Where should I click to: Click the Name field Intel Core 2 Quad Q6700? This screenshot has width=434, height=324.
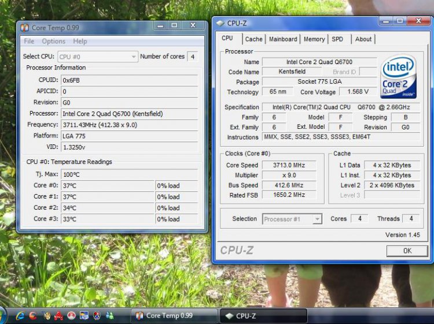(319, 62)
